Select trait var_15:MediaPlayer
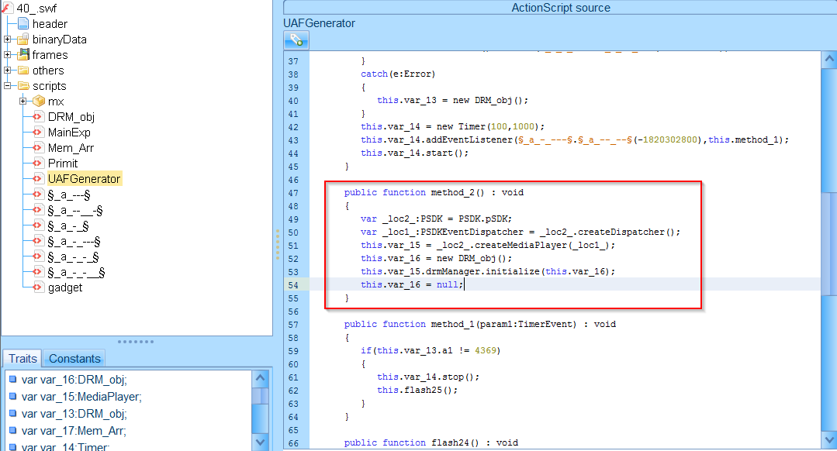The width and height of the screenshot is (837, 451). [x=81, y=398]
